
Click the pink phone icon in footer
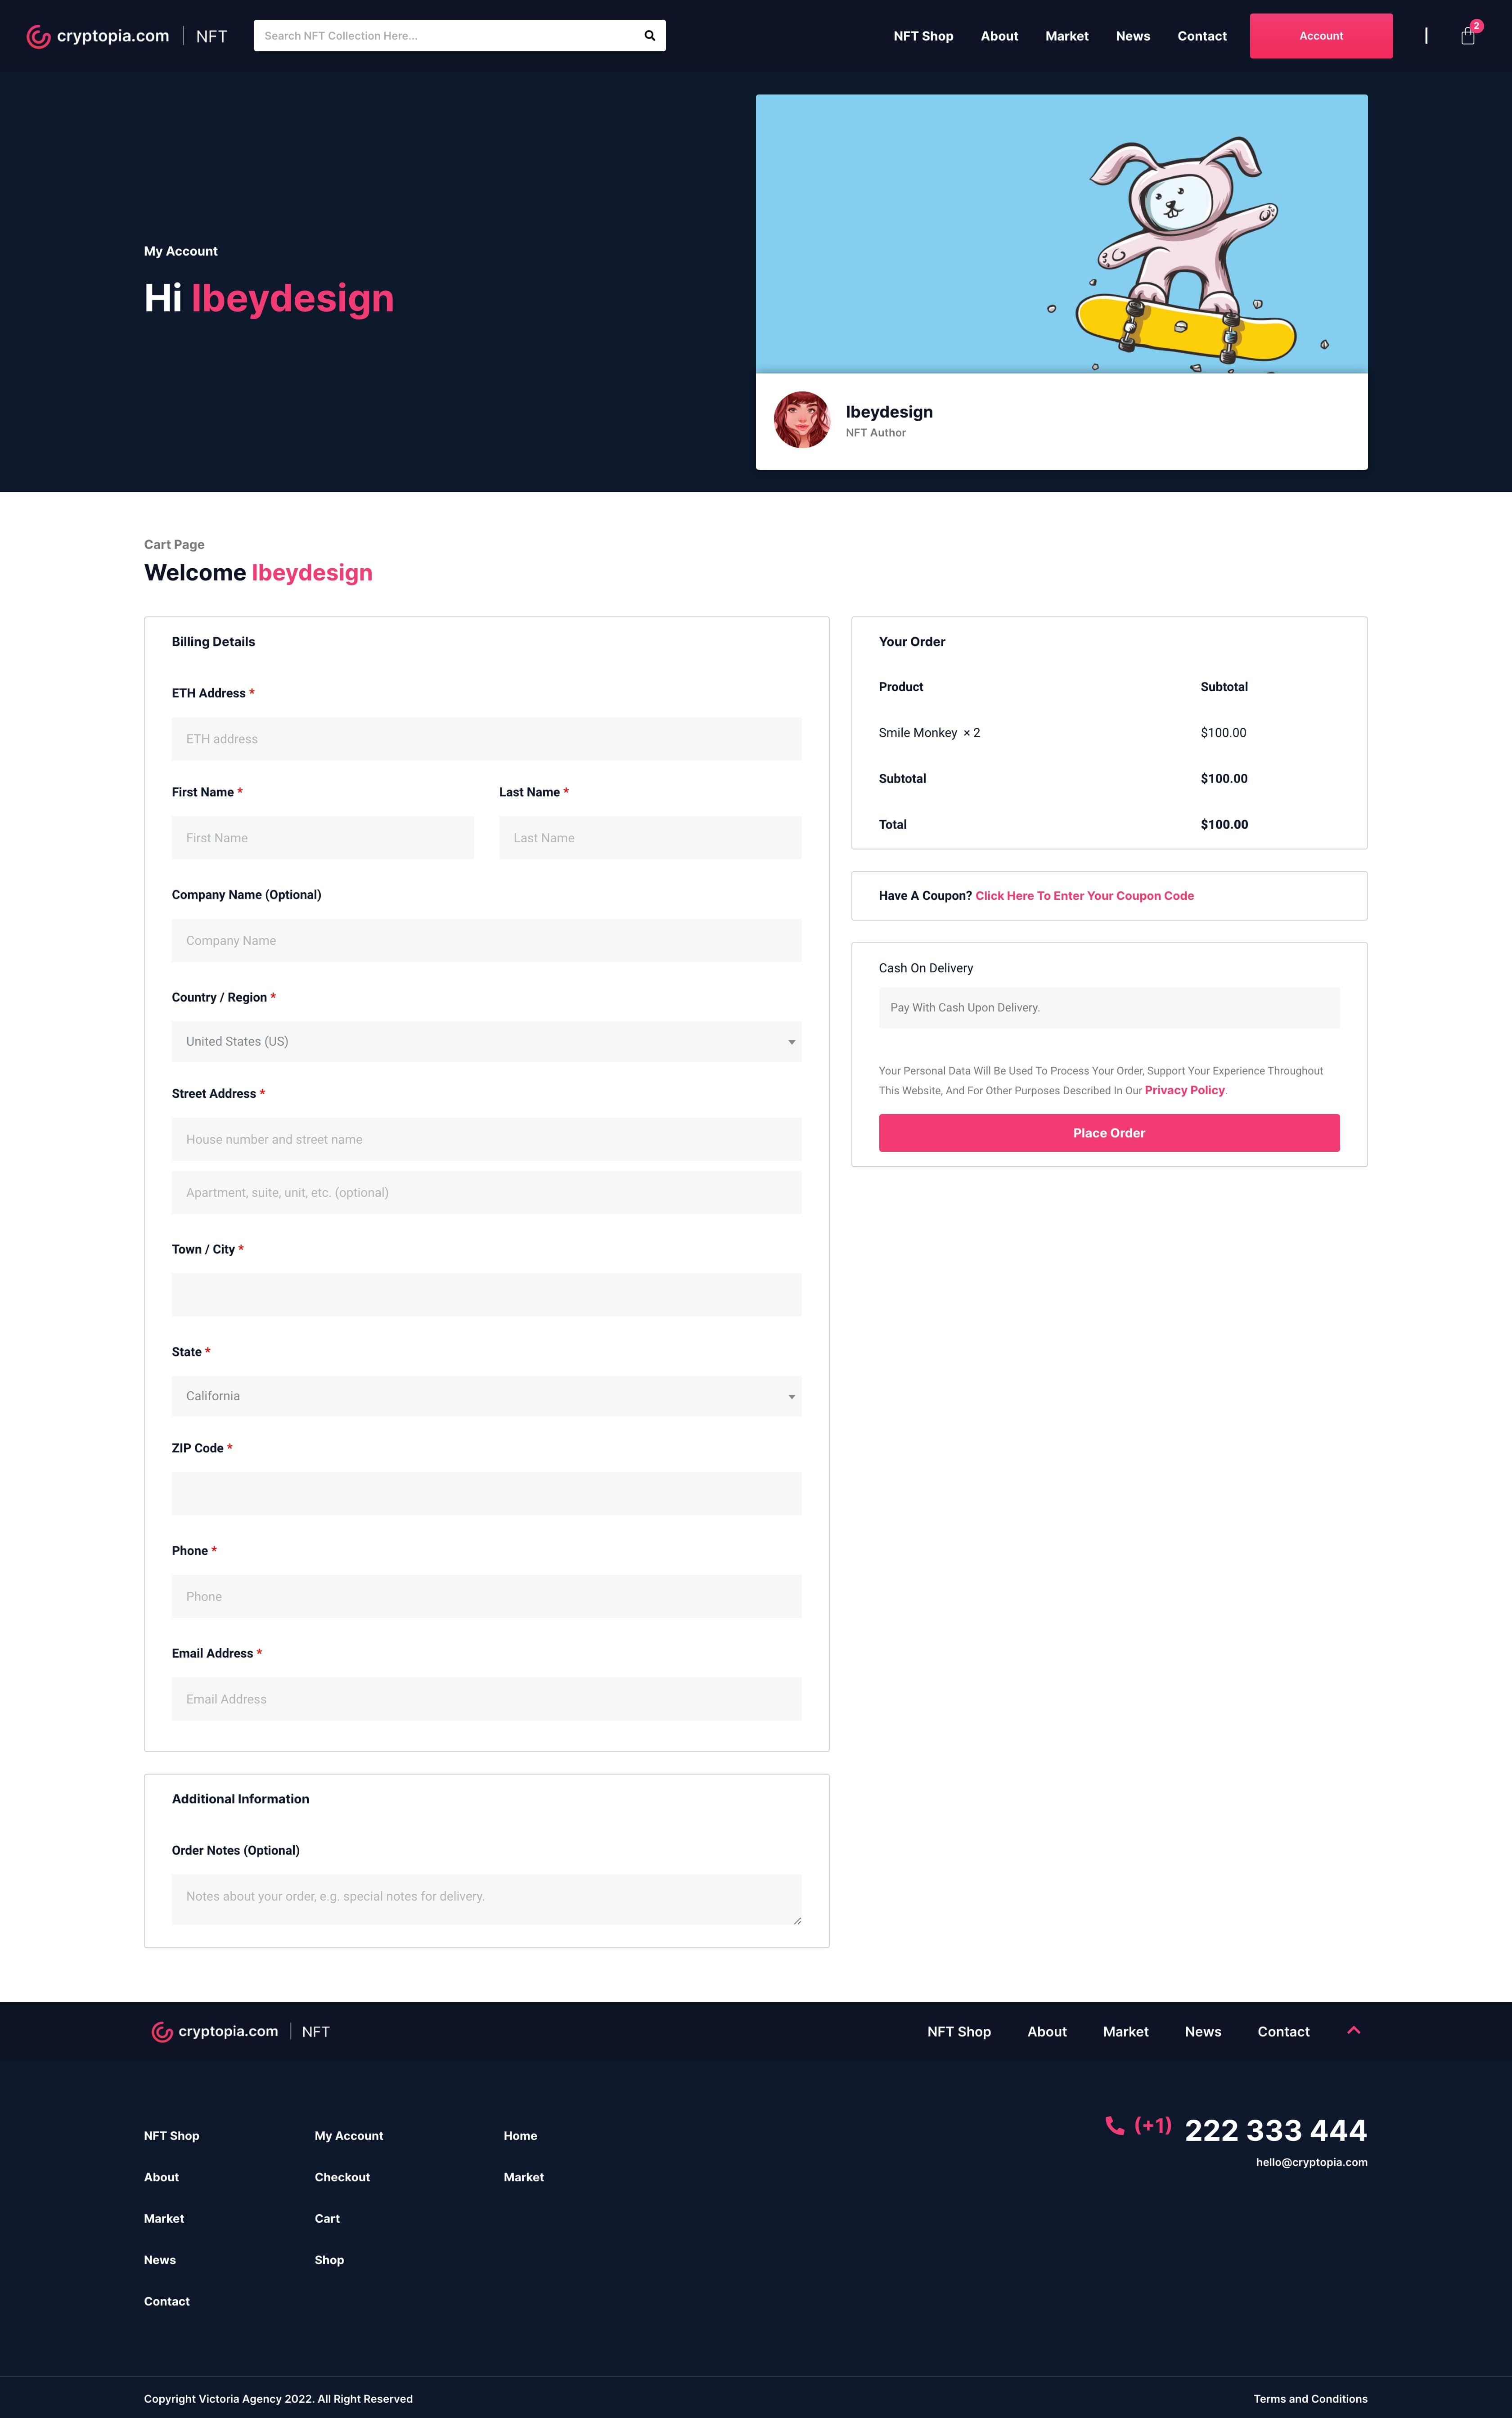[1114, 2125]
